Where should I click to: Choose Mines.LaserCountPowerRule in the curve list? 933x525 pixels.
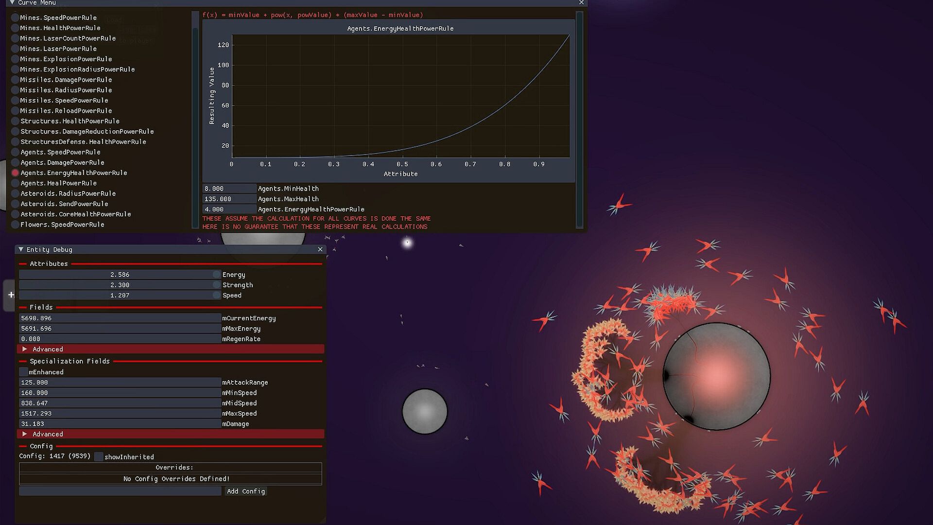pos(15,38)
